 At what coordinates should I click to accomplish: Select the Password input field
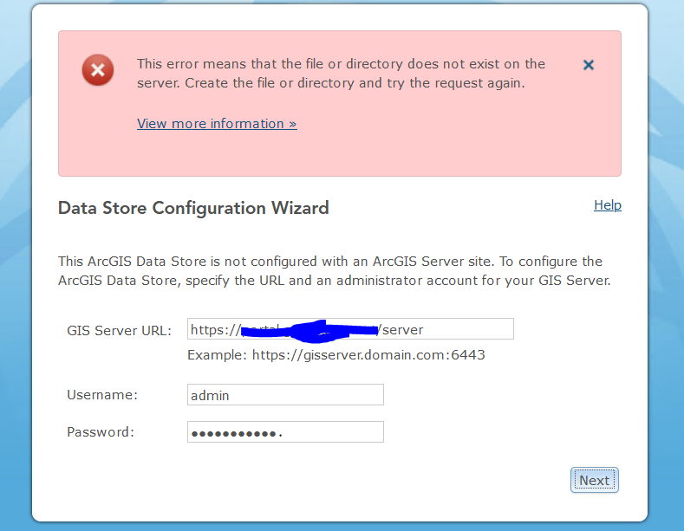click(285, 431)
